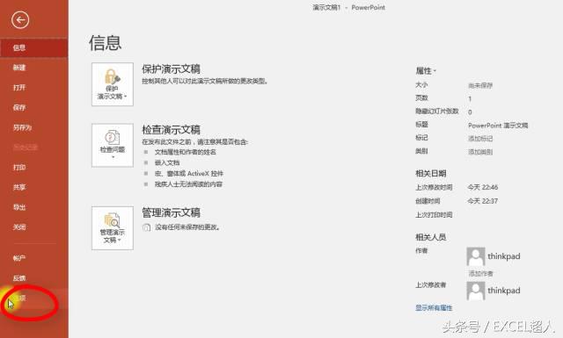563x338 pixels.
Task: Click 添加作者 to add an author
Action: tap(480, 274)
